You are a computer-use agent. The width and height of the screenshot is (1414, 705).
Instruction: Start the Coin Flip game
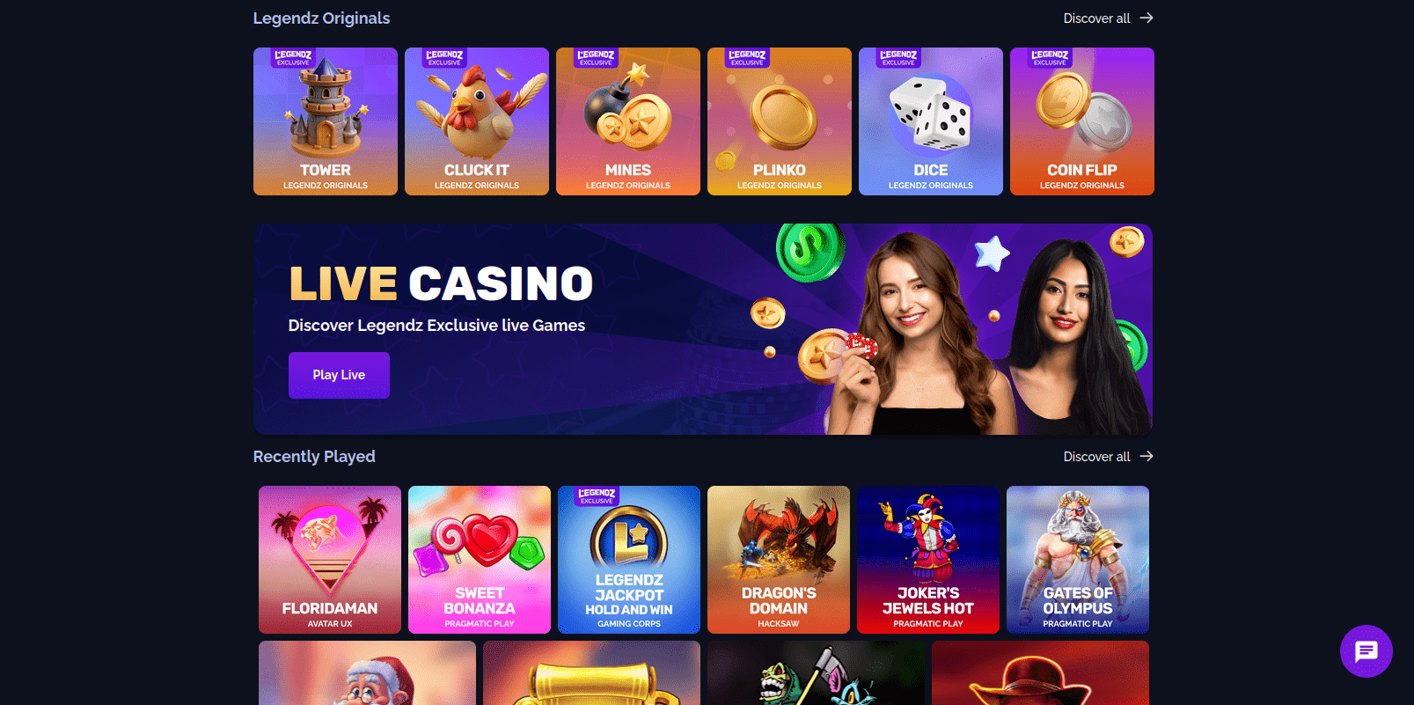1082,121
